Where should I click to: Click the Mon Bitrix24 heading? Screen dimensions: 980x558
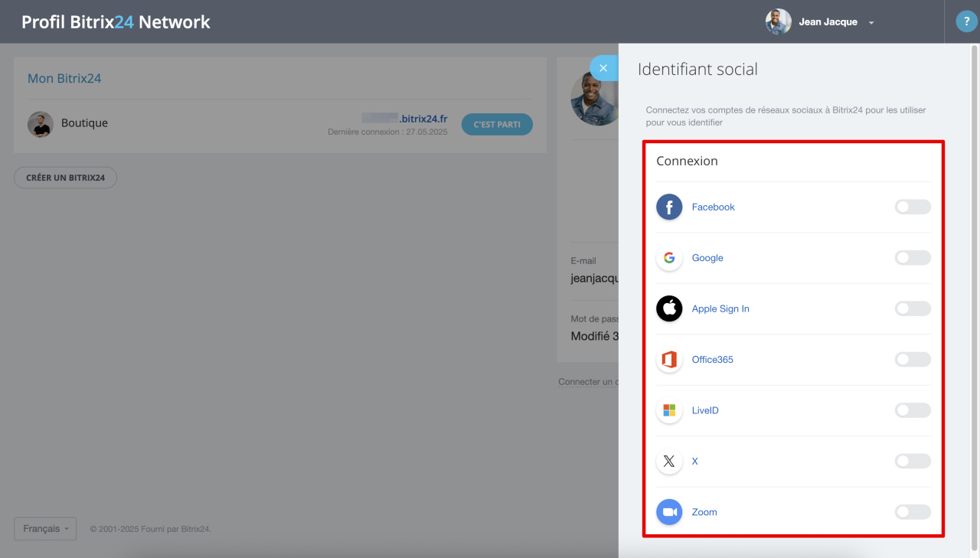pos(64,78)
